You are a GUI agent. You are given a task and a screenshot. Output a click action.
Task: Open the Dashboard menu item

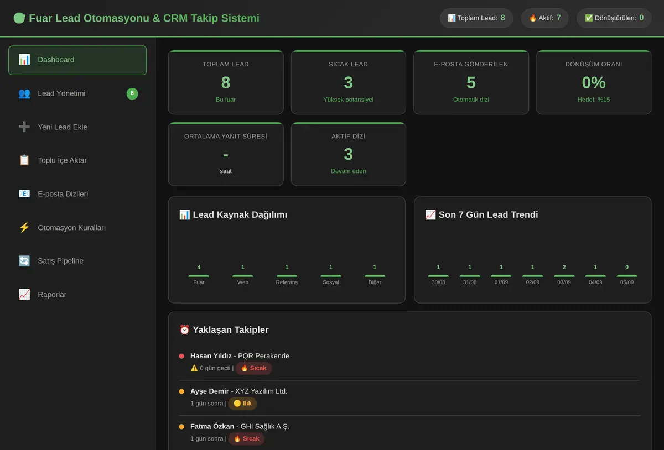(77, 60)
